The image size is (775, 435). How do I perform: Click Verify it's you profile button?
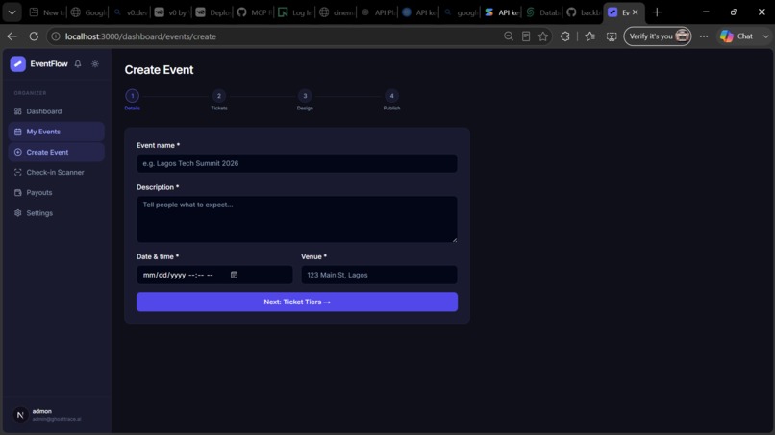(x=658, y=36)
